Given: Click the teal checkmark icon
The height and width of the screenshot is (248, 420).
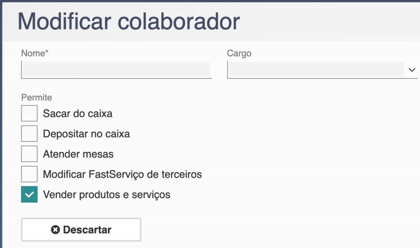Looking at the screenshot, I should [x=29, y=194].
